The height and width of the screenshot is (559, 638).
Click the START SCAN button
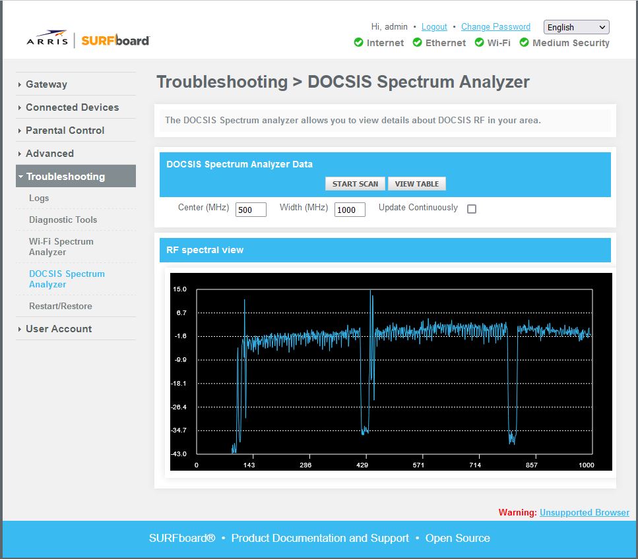[355, 184]
